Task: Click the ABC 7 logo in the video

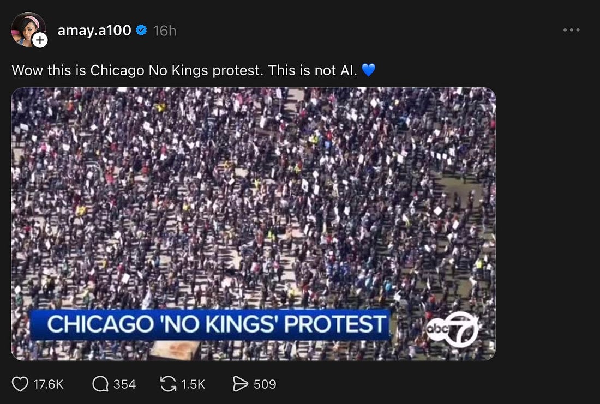Action: point(452,329)
